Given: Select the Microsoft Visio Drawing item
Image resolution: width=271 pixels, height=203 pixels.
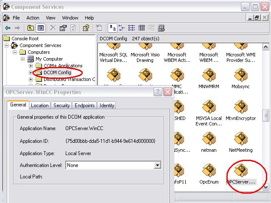Looking at the screenshot, I should point(145,53).
